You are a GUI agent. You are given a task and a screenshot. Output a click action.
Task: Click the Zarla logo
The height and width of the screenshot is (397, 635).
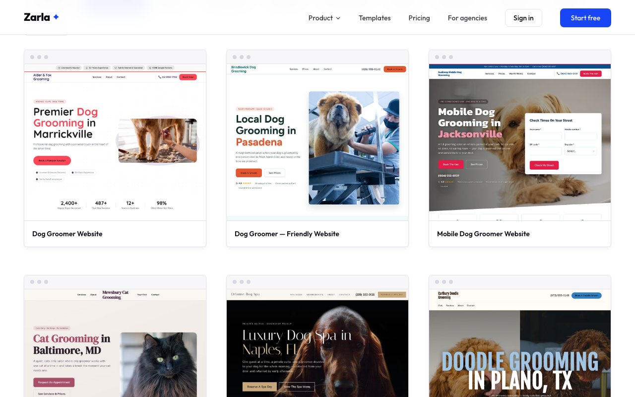[x=42, y=17]
